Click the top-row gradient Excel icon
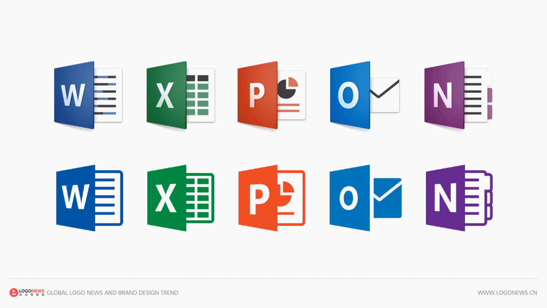This screenshot has width=547, height=308. coord(180,95)
